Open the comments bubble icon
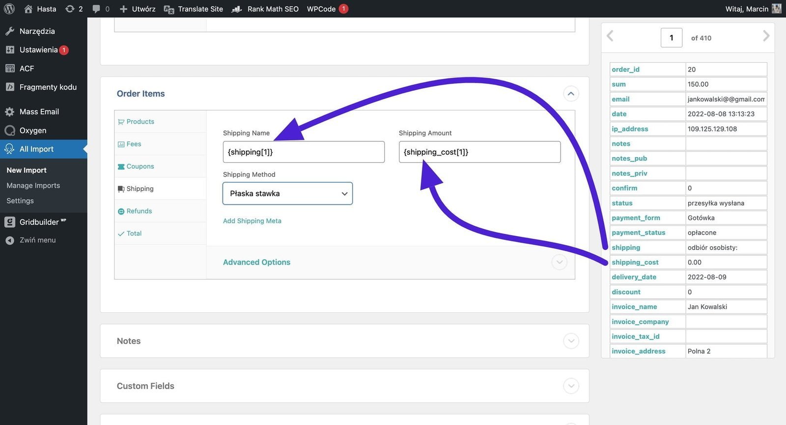786x425 pixels. click(x=96, y=9)
